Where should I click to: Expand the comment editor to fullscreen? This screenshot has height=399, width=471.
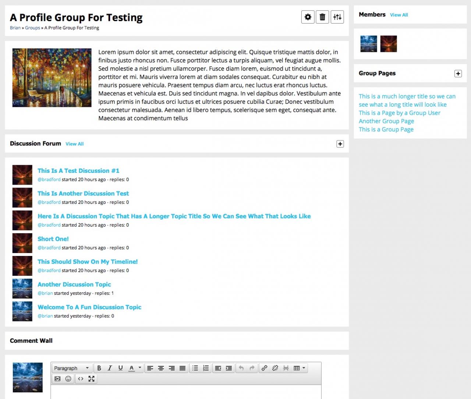(x=91, y=379)
